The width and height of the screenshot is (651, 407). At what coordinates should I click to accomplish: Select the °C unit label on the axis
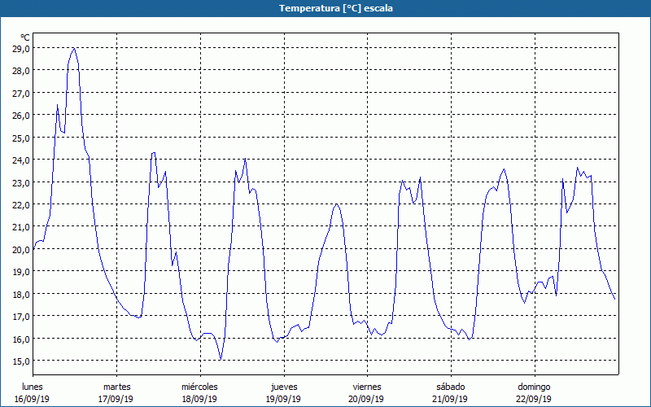[x=25, y=37]
